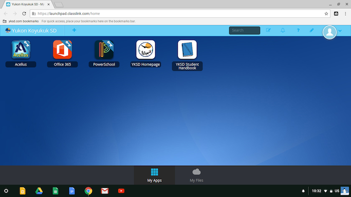Open the yksd.com bookmarks folder
This screenshot has height=197, width=351.
point(21,21)
